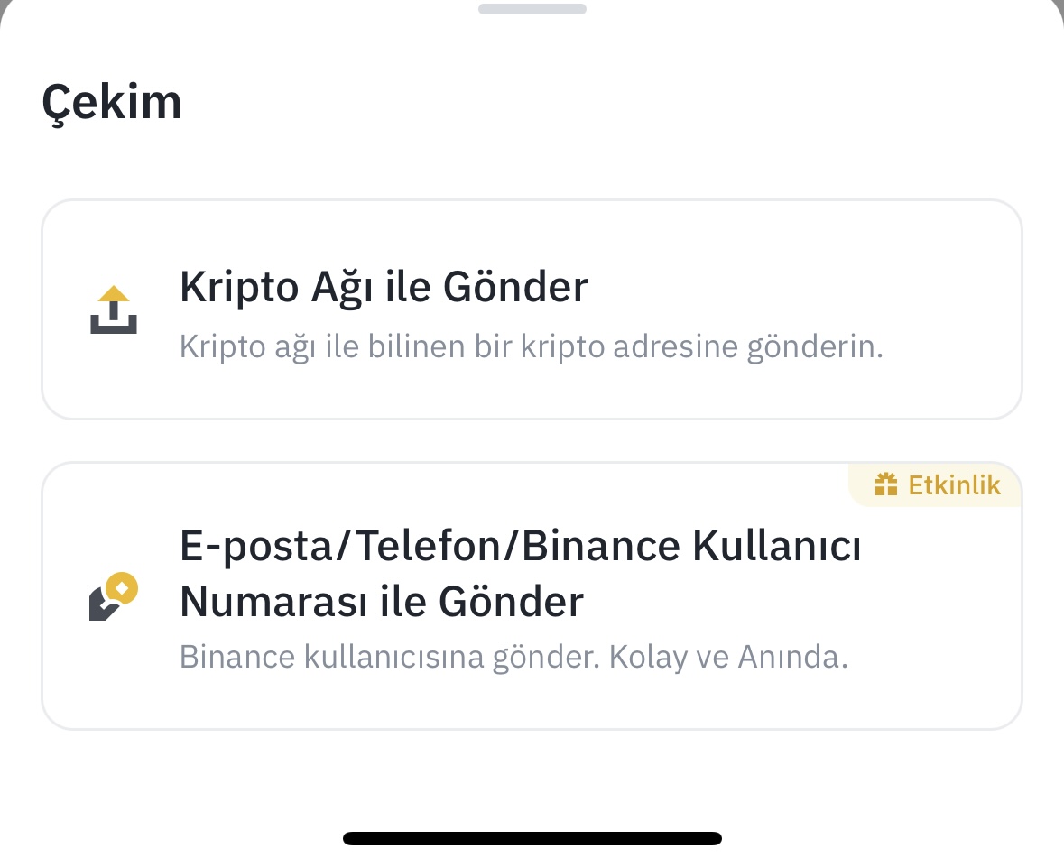Tap the iOS home indicator bar
The width and height of the screenshot is (1064, 867).
532,838
